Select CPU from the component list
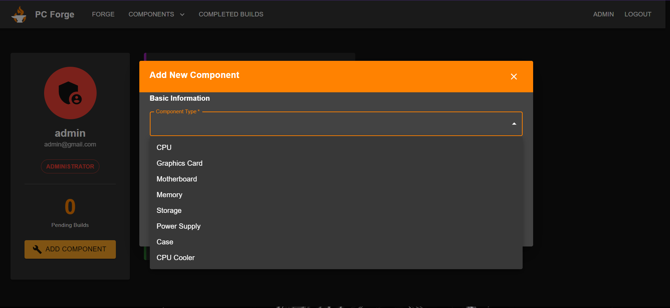Image resolution: width=670 pixels, height=308 pixels. pyautogui.click(x=164, y=148)
